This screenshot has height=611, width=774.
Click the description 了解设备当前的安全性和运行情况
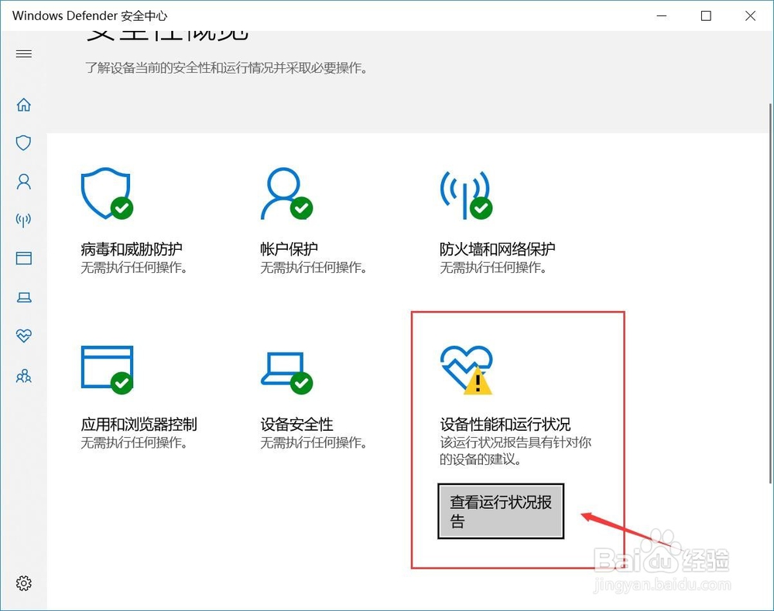pos(227,67)
